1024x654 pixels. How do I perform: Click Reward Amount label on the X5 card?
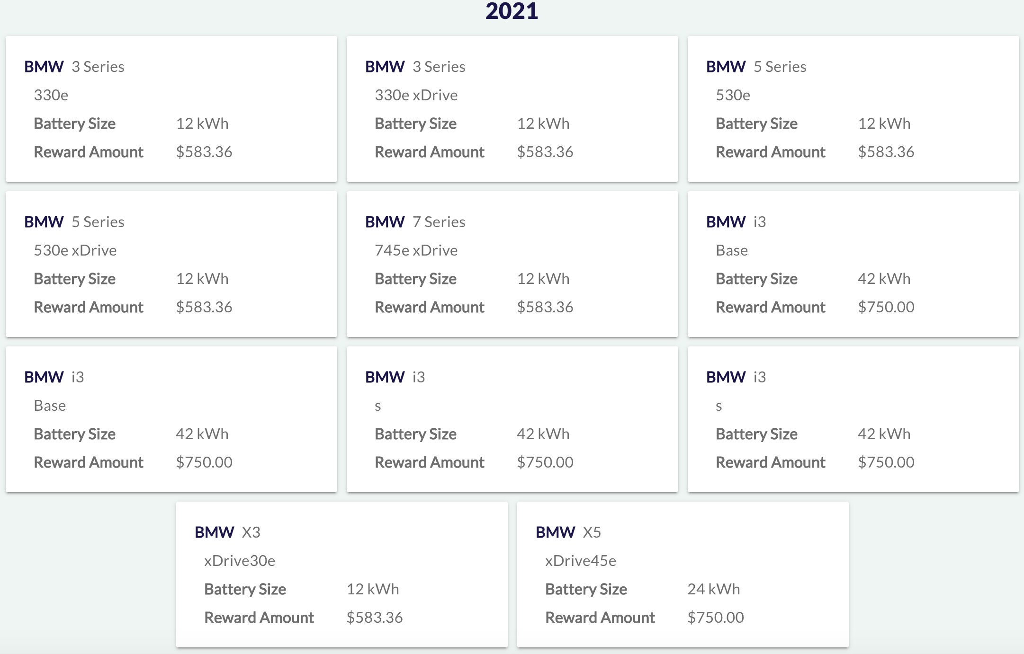pyautogui.click(x=600, y=618)
